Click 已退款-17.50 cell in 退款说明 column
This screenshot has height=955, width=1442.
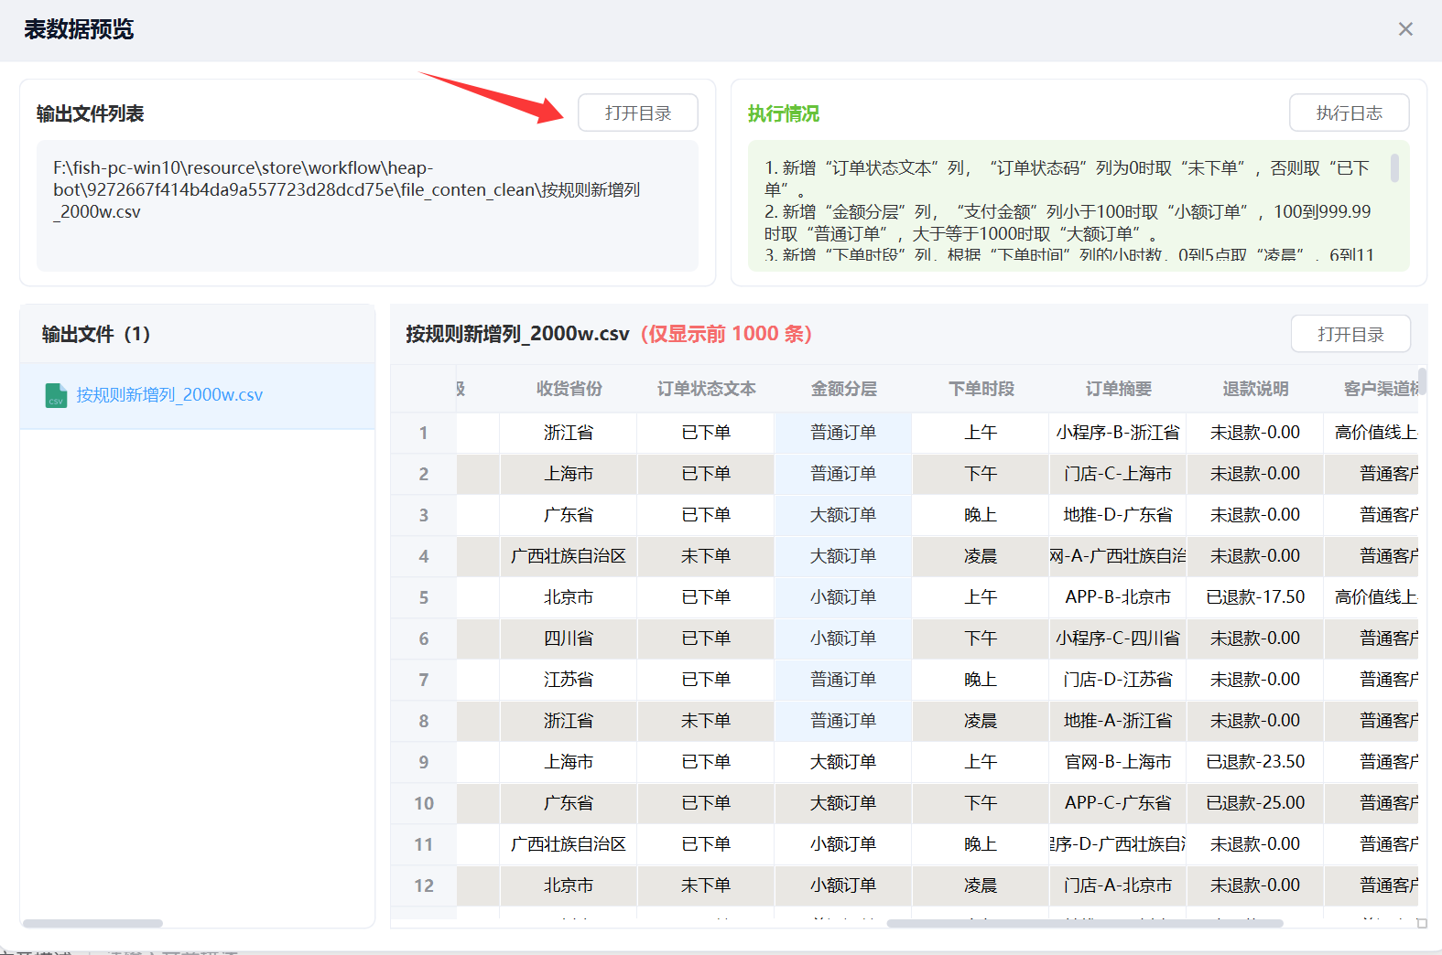pos(1255,597)
